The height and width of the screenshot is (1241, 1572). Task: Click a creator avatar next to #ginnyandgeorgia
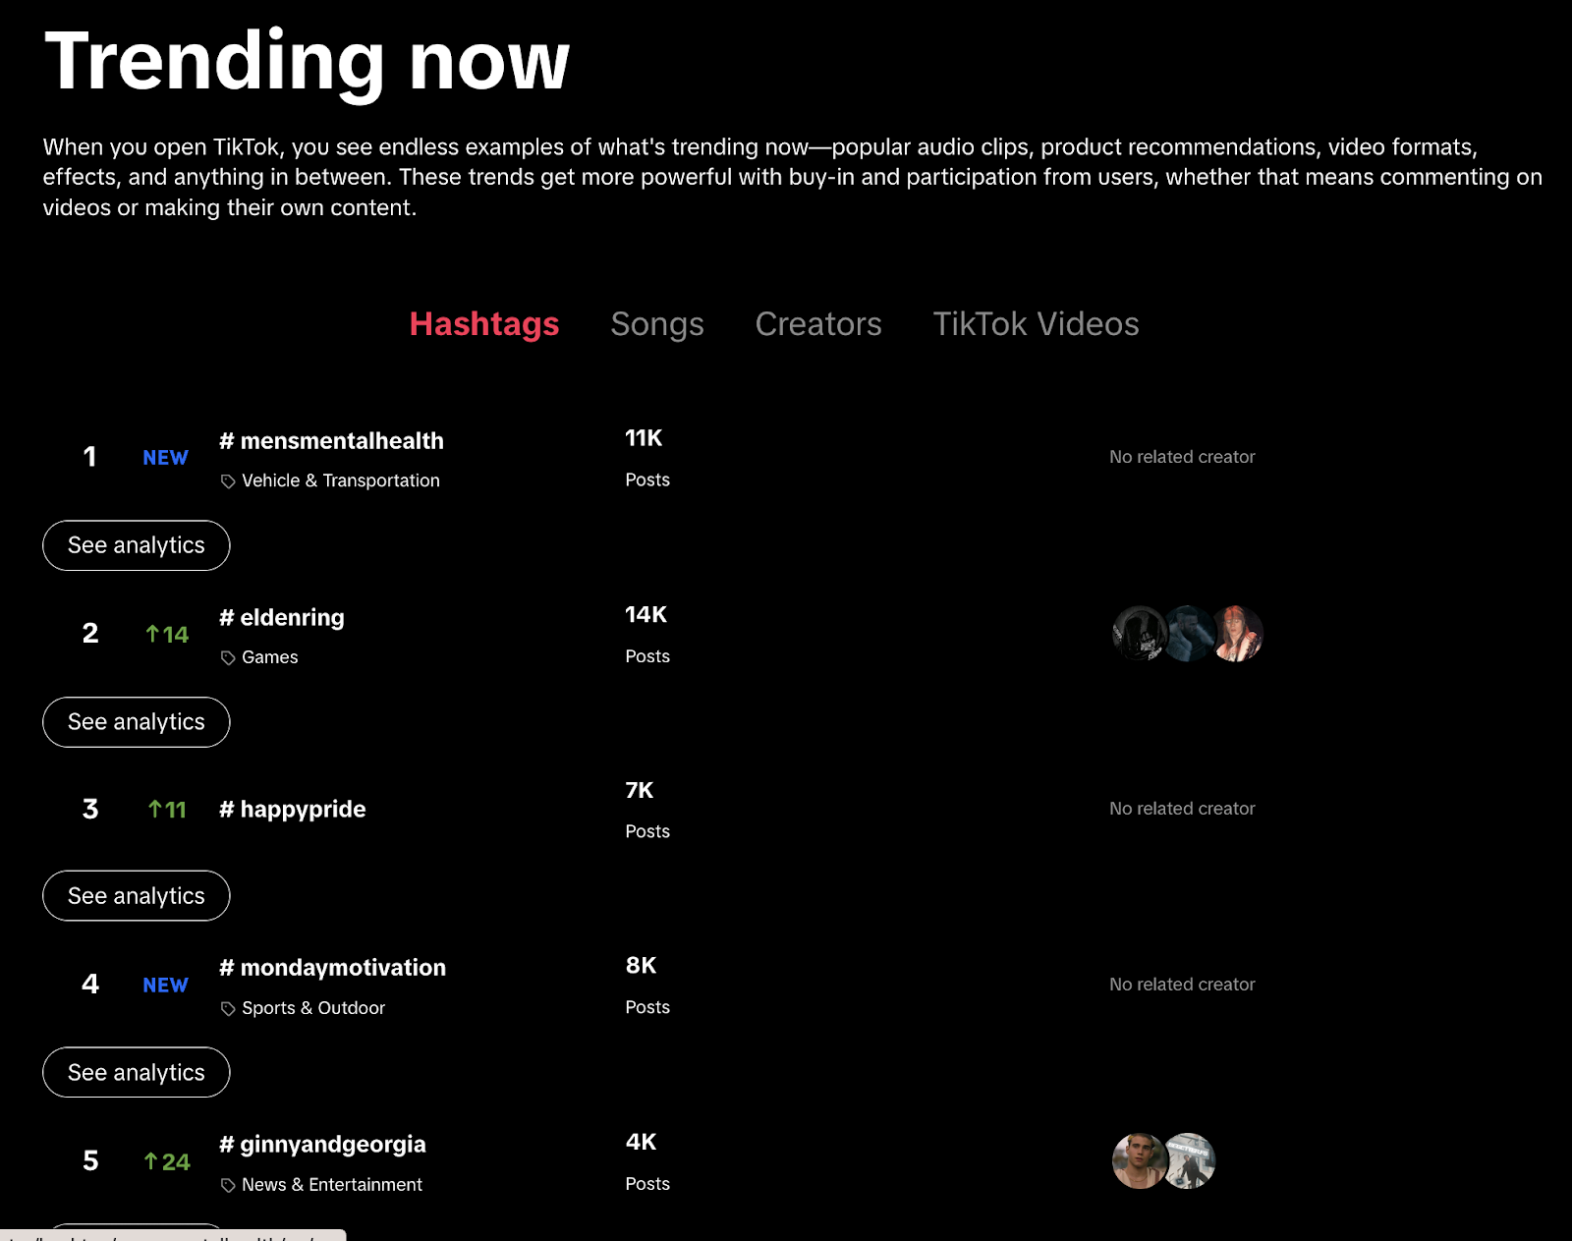click(1137, 1160)
